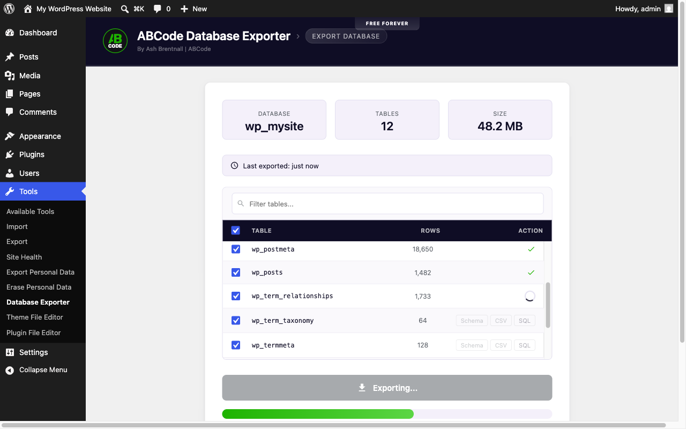This screenshot has width=686, height=429.
Task: Open Pages menu item
Action: click(43, 94)
